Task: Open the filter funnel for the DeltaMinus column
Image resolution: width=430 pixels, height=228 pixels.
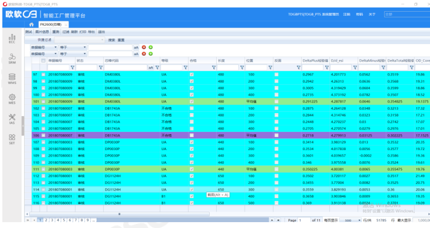Action: [383, 67]
